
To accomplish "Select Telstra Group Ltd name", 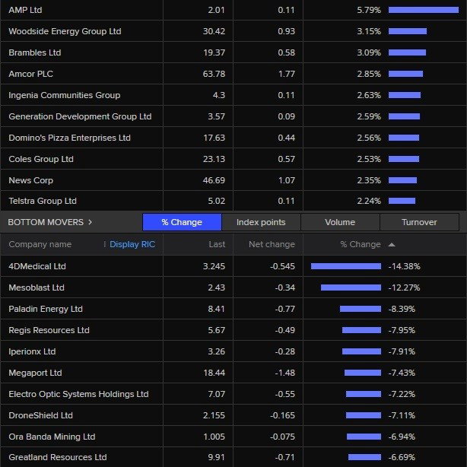I will click(43, 201).
